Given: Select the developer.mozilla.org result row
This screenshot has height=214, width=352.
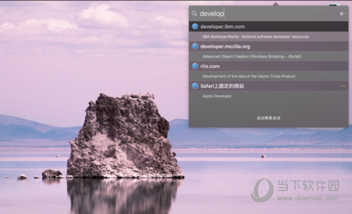Looking at the screenshot, I should pyautogui.click(x=269, y=46).
